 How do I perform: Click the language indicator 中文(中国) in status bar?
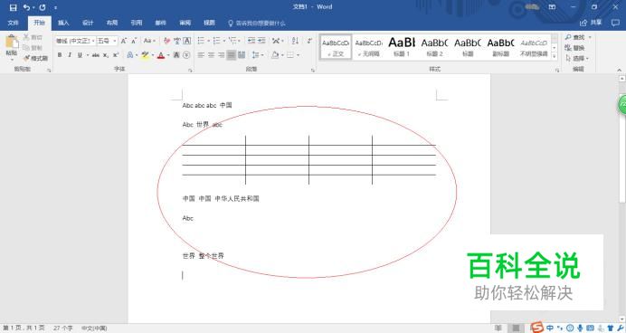94,328
